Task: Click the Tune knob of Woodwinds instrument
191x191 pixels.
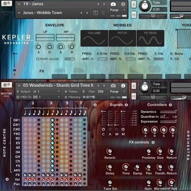Action: tap(145, 87)
